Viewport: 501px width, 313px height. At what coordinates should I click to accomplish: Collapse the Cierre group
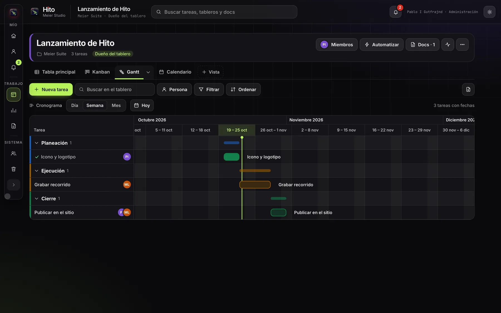(x=36, y=199)
